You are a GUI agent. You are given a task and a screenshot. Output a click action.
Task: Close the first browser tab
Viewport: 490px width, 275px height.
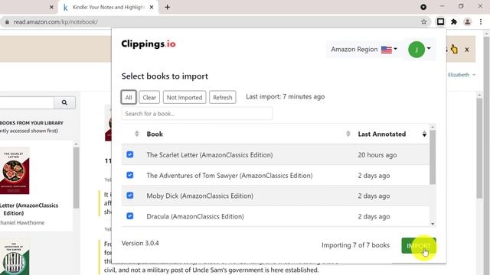click(51, 7)
